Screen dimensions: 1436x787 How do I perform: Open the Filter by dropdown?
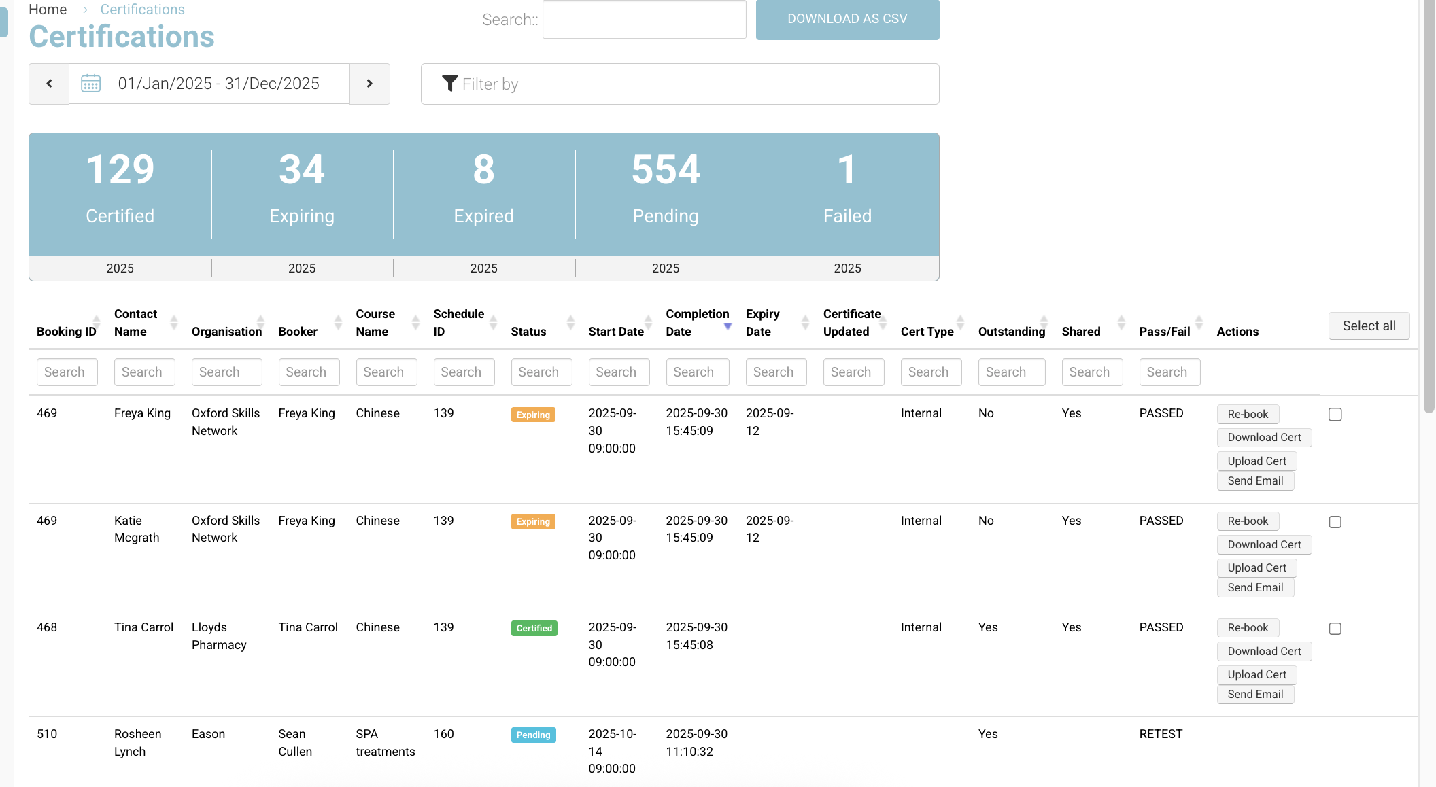pyautogui.click(x=680, y=84)
